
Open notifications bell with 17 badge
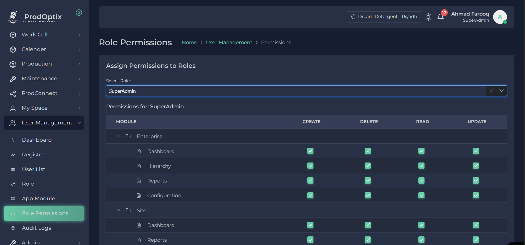pos(441,17)
